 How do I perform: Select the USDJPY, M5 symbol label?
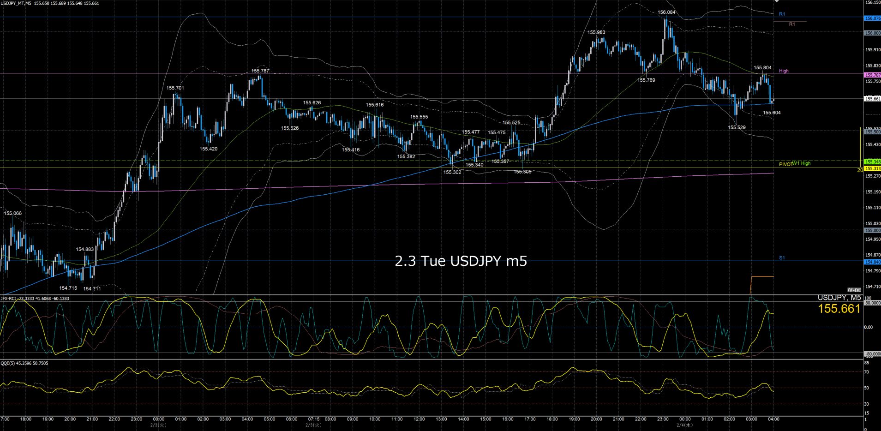pos(839,298)
